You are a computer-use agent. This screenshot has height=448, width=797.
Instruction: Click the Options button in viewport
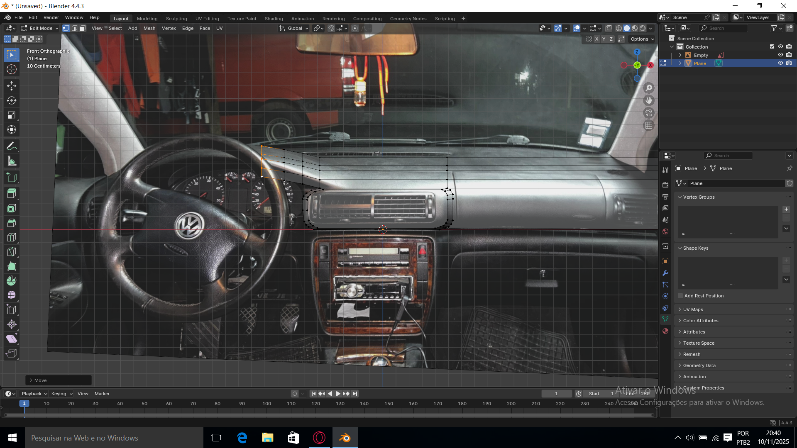(x=642, y=39)
